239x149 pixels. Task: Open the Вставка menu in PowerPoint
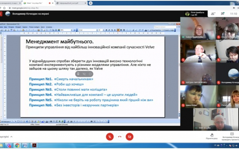pyautogui.click(x=11, y=27)
